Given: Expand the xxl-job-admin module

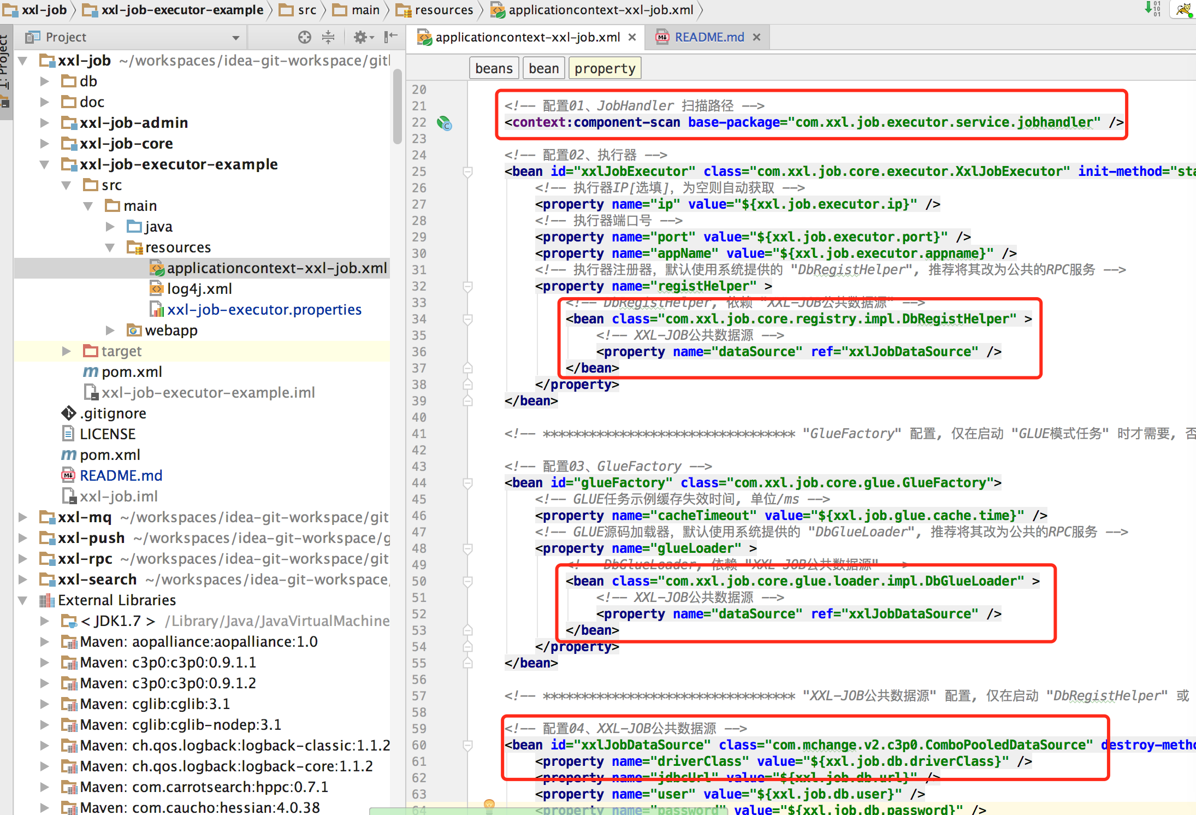Looking at the screenshot, I should click(x=45, y=123).
